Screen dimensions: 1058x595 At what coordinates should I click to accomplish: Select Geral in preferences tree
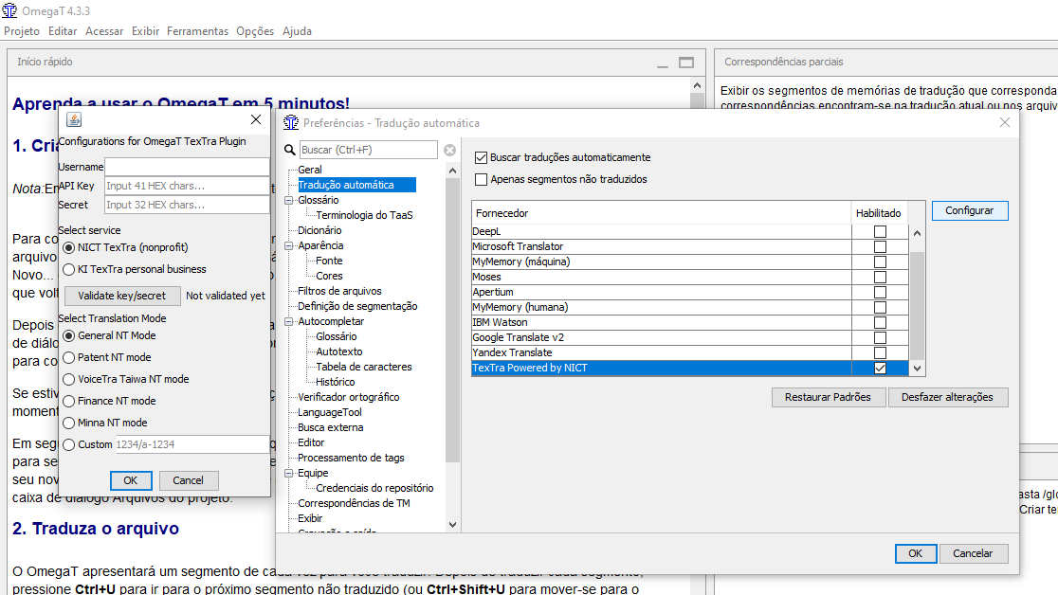tap(310, 170)
